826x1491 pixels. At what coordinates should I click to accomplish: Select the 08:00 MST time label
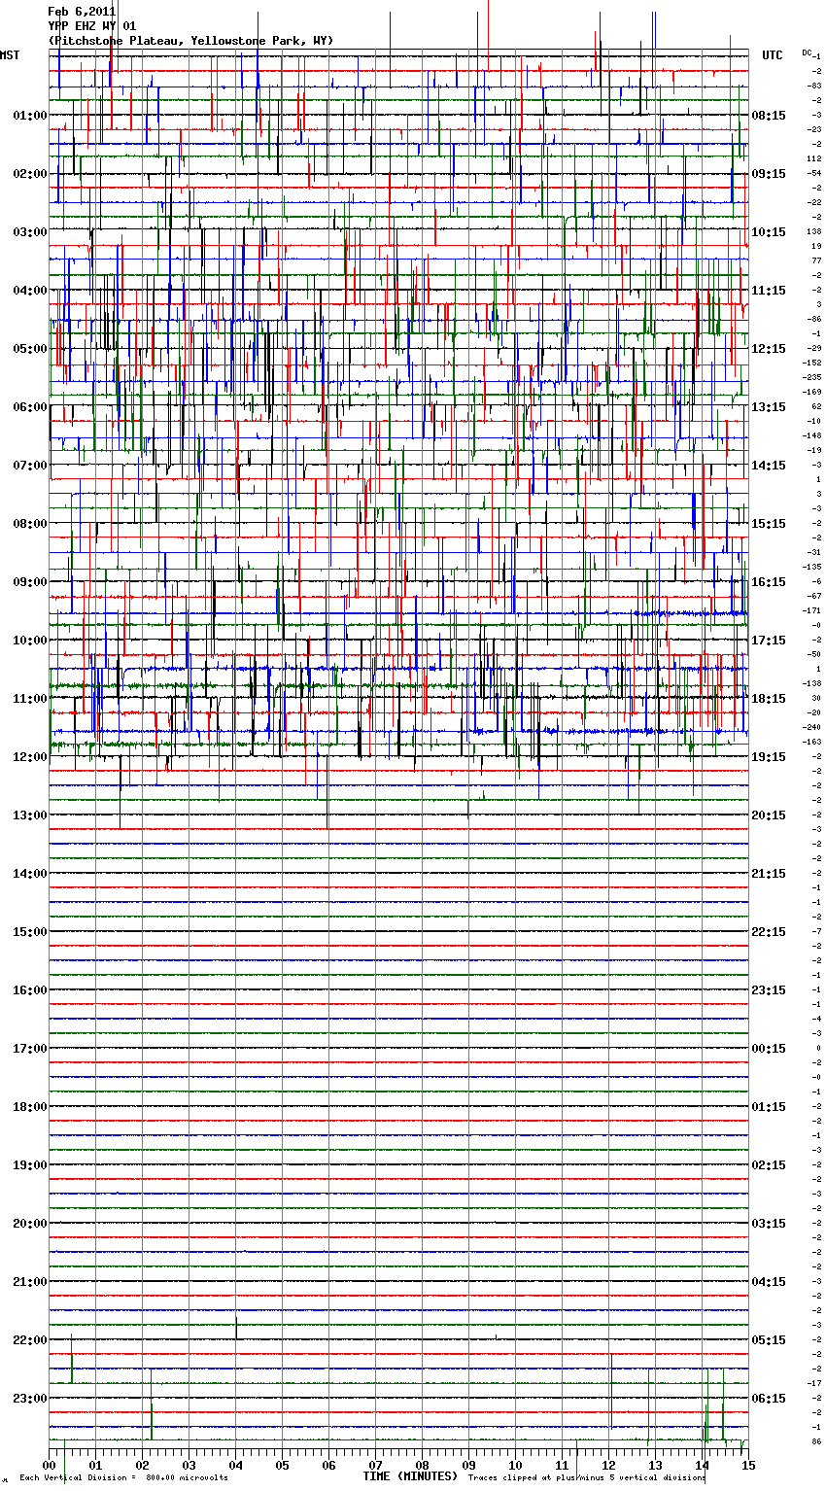coord(30,524)
